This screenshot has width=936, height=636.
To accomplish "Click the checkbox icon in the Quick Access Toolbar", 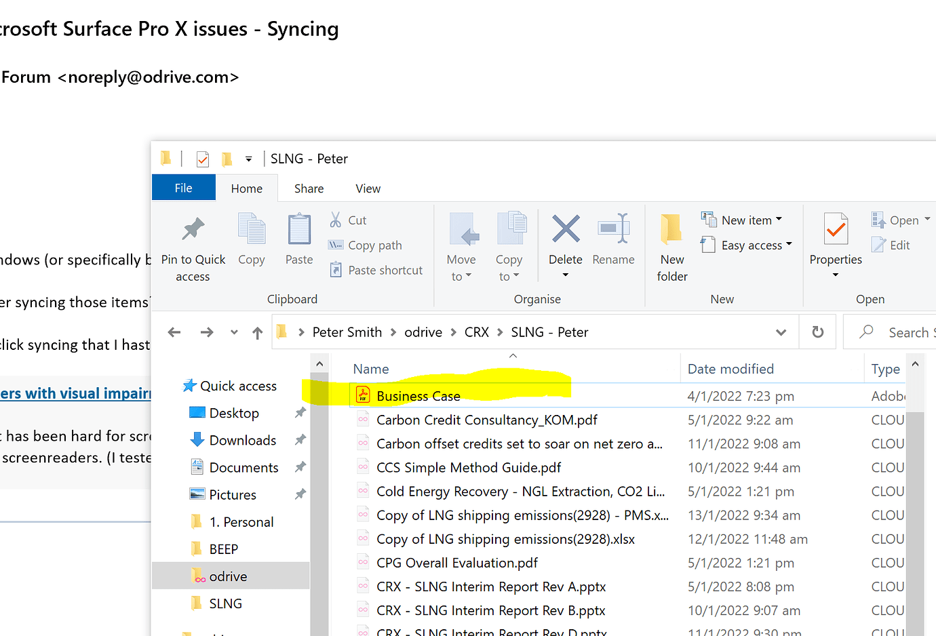I will [x=202, y=158].
